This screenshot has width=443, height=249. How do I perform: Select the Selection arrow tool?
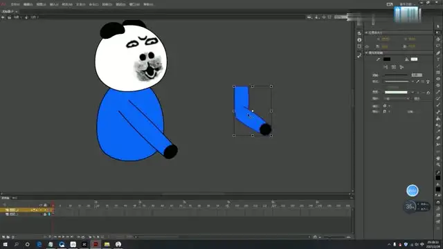pyautogui.click(x=438, y=26)
